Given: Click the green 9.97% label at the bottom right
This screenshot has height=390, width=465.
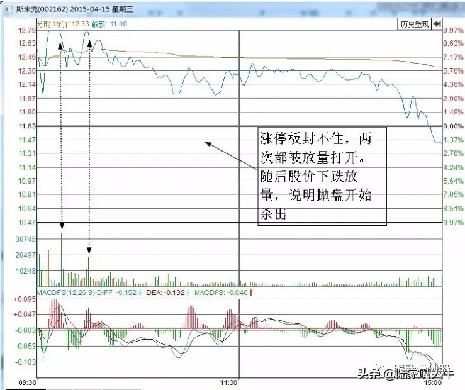Looking at the screenshot, I should pyautogui.click(x=454, y=222).
